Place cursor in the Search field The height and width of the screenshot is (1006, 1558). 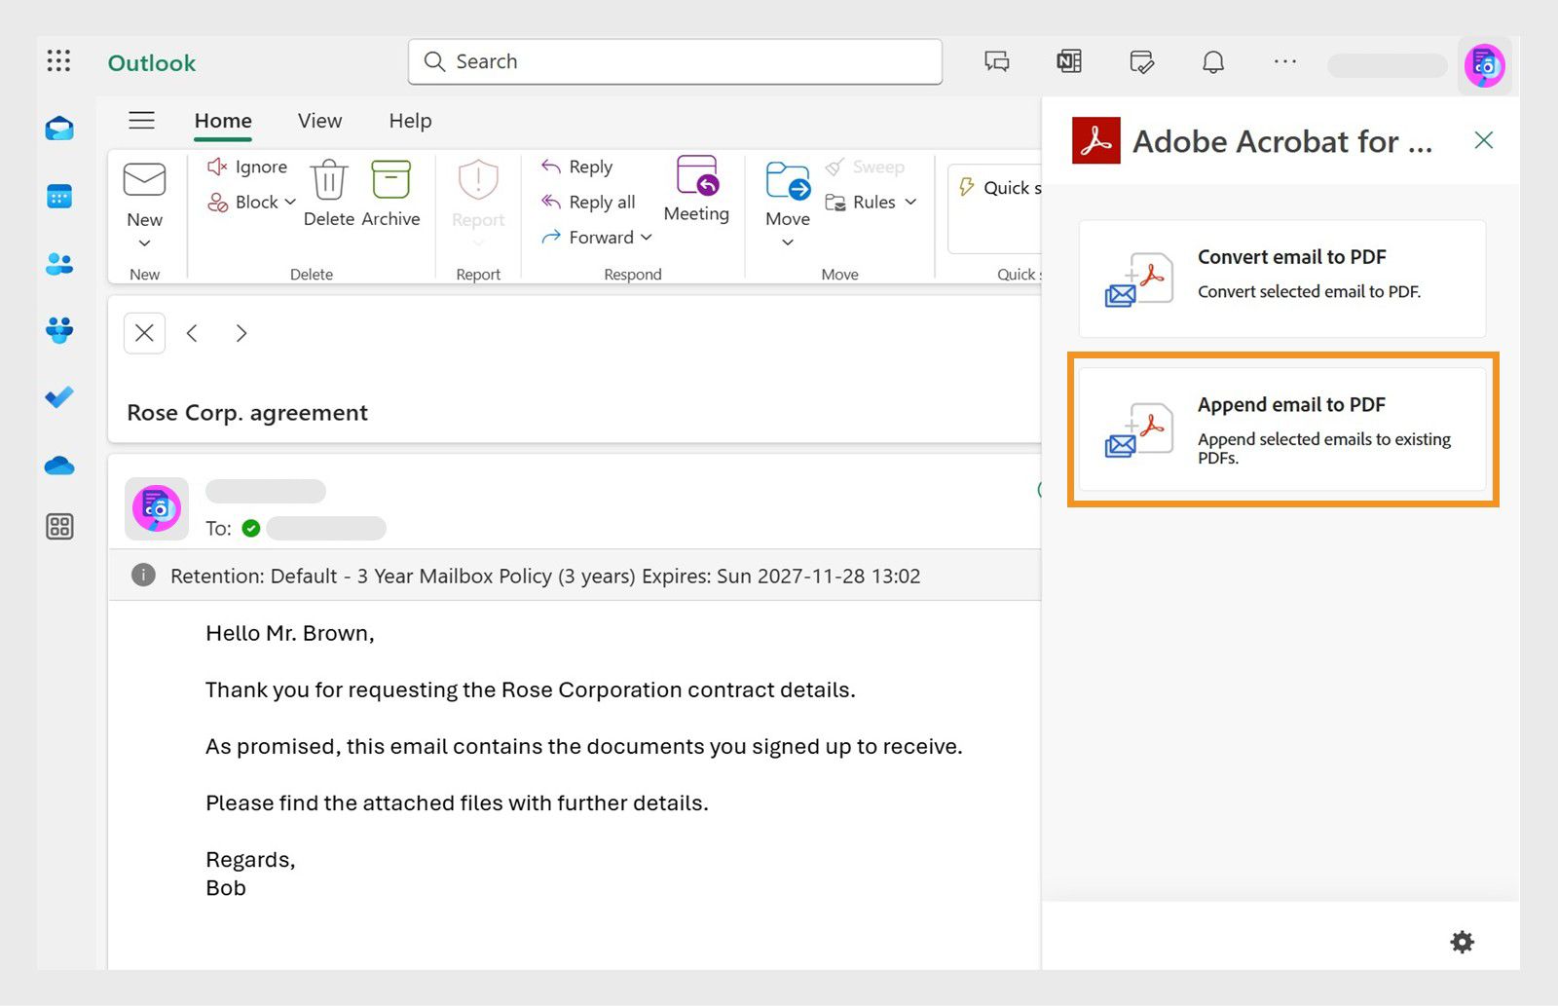click(x=674, y=61)
